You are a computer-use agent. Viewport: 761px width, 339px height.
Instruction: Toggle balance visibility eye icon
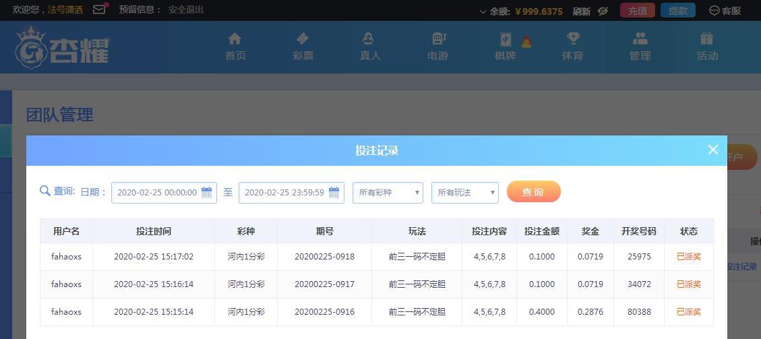click(603, 11)
